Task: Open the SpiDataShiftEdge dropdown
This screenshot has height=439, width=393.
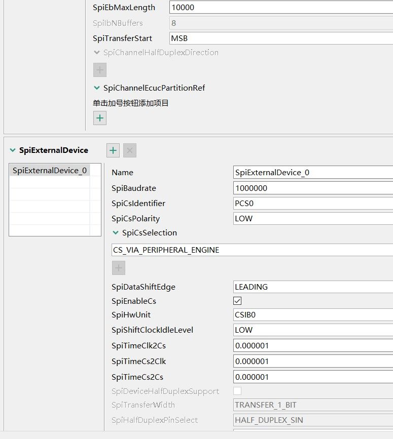Action: [312, 287]
